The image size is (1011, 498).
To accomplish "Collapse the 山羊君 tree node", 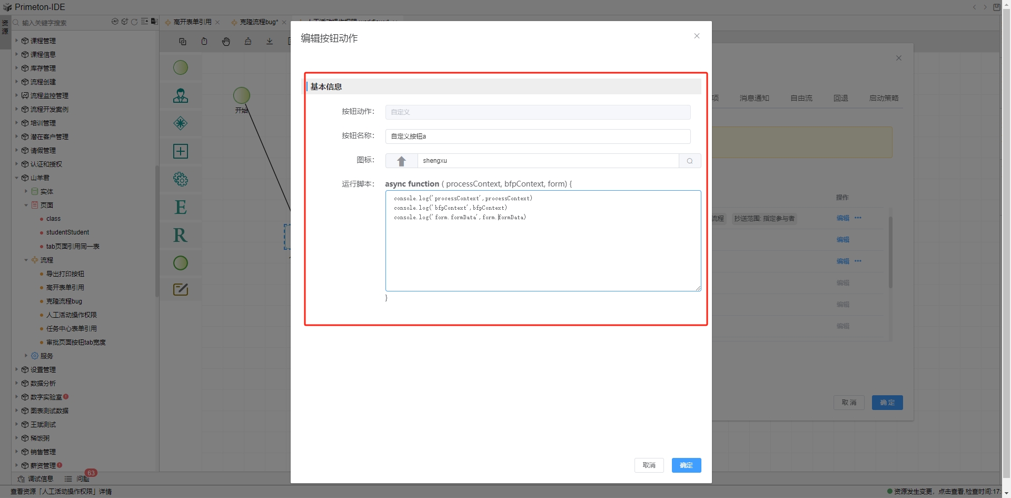I will click(x=16, y=178).
